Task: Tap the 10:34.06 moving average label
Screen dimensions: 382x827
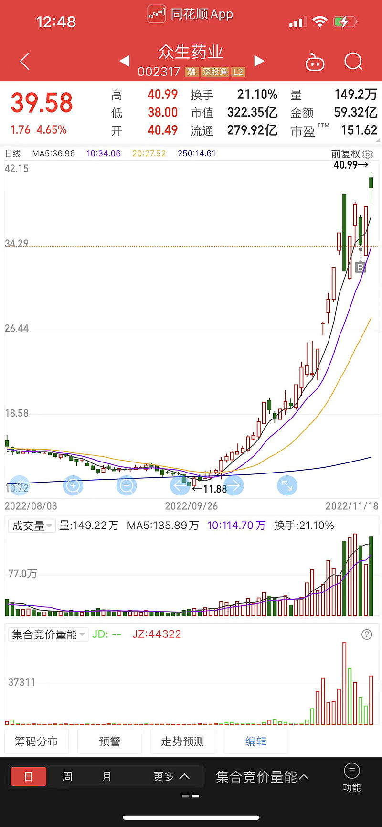Action: [104, 154]
